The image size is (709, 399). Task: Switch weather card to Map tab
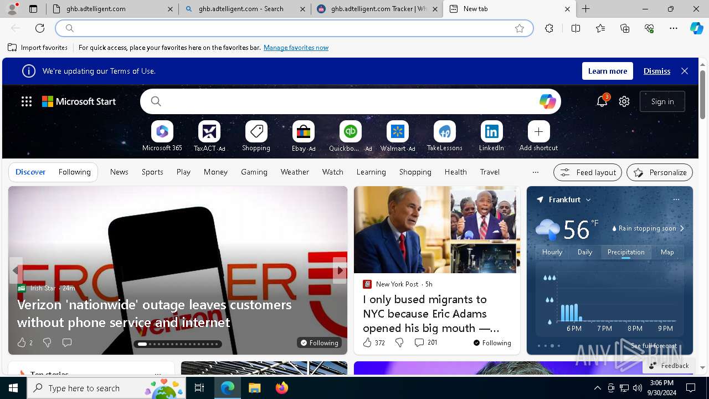pyautogui.click(x=667, y=252)
